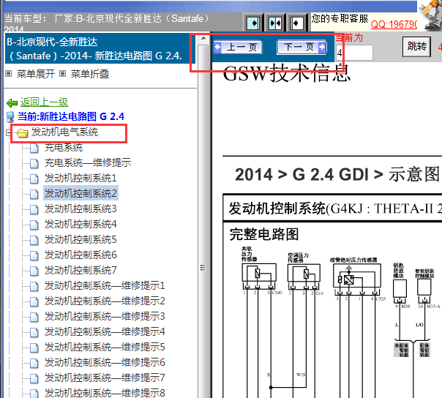Click page icon beside 发动机控制系统1
The height and width of the screenshot is (398, 442).
click(x=34, y=179)
